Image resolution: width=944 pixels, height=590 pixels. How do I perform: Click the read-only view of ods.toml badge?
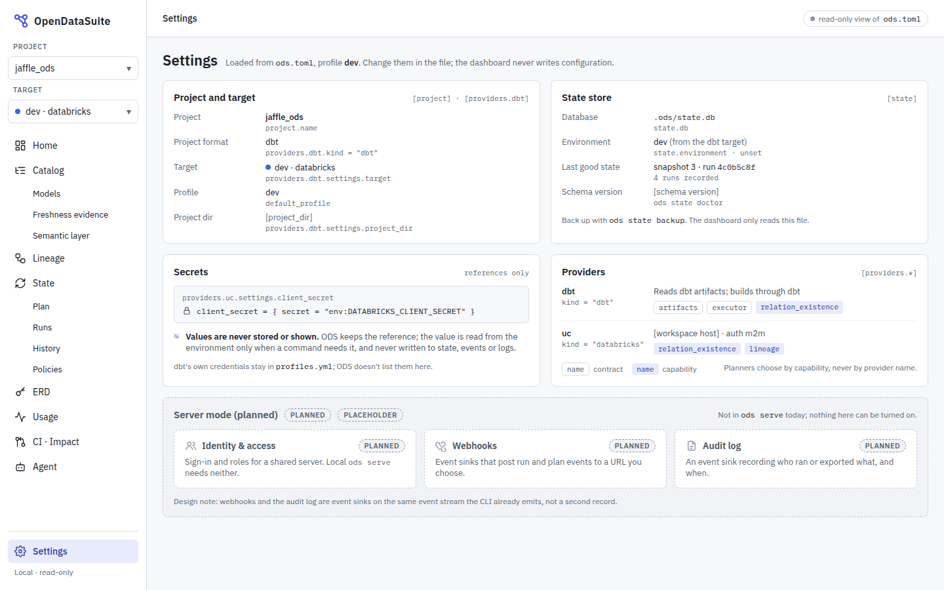coord(865,19)
